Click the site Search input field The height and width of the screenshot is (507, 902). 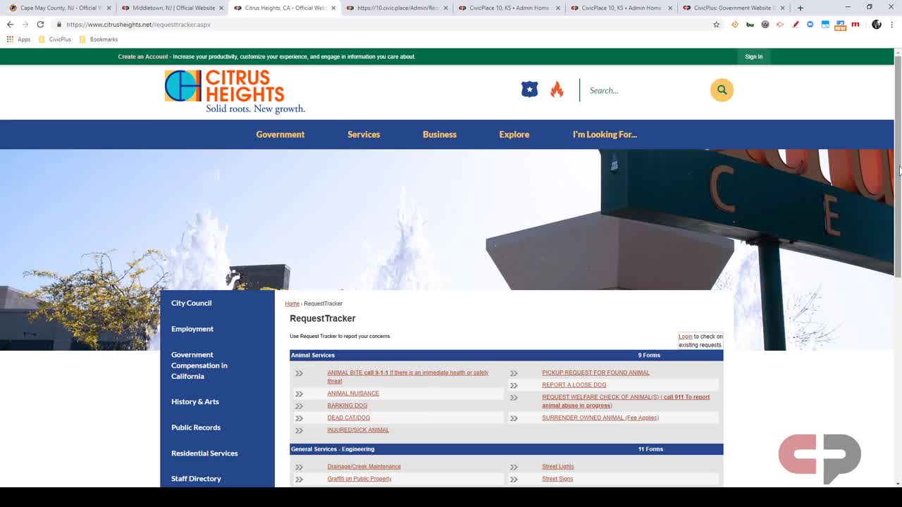(x=645, y=90)
